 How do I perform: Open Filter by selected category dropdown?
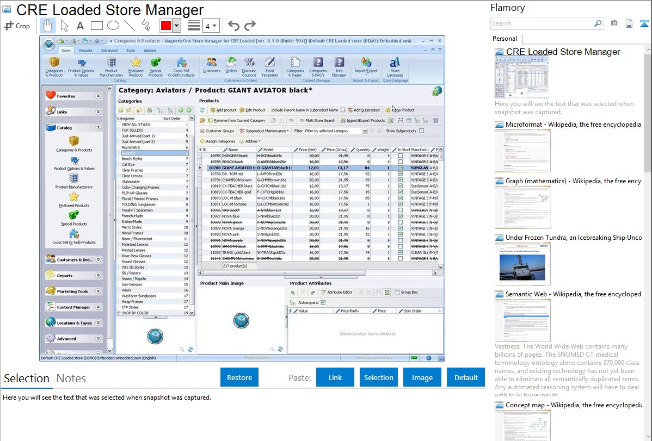tap(365, 131)
